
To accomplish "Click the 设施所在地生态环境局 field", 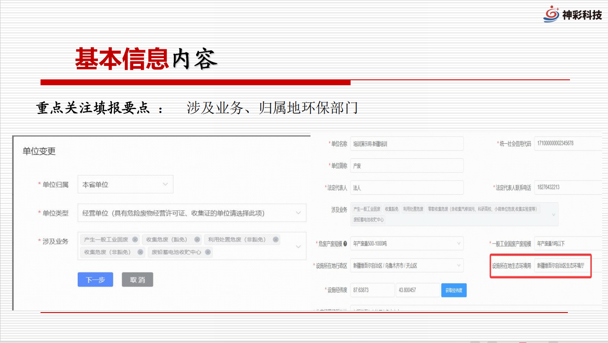I will (562, 265).
